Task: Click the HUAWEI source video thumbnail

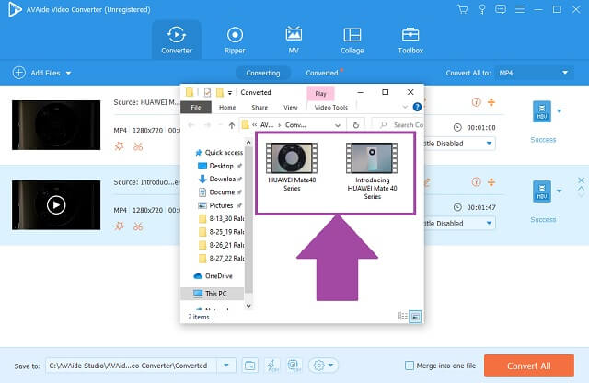Action: click(56, 125)
